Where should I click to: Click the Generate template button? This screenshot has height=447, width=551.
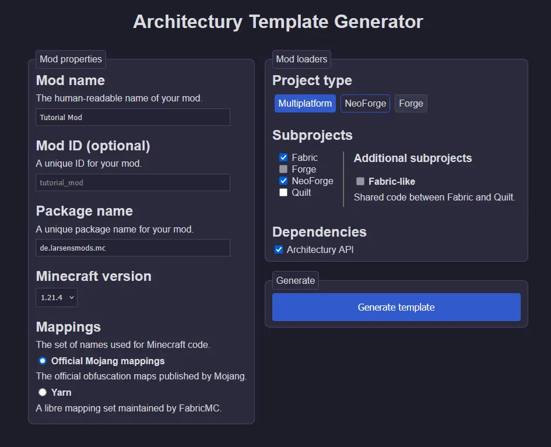click(x=396, y=307)
